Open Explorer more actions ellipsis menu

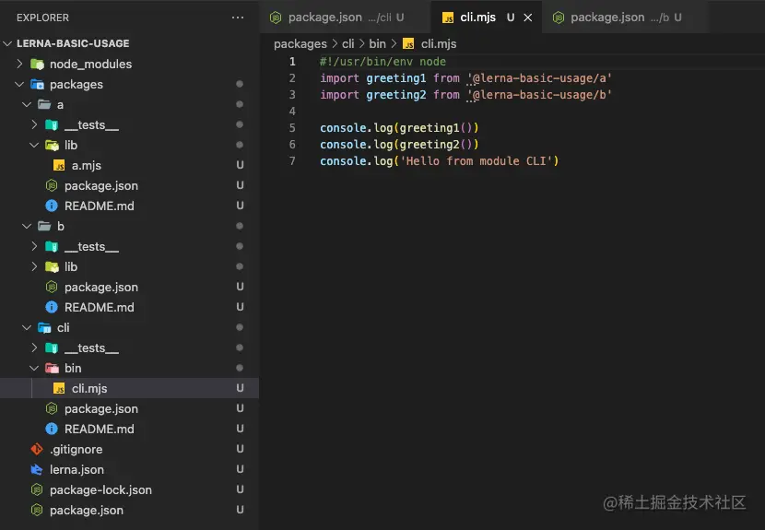(238, 18)
